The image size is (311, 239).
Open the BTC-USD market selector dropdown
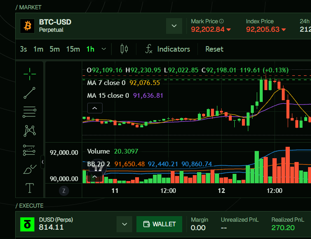tap(174, 26)
